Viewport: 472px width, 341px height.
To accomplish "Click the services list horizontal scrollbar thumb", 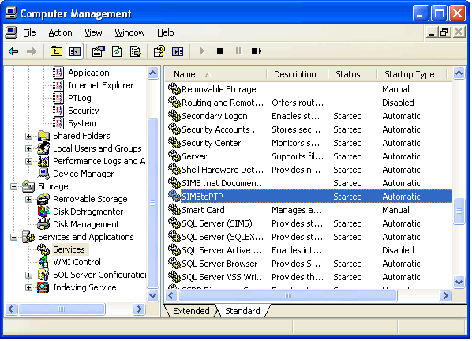I will point(288,296).
